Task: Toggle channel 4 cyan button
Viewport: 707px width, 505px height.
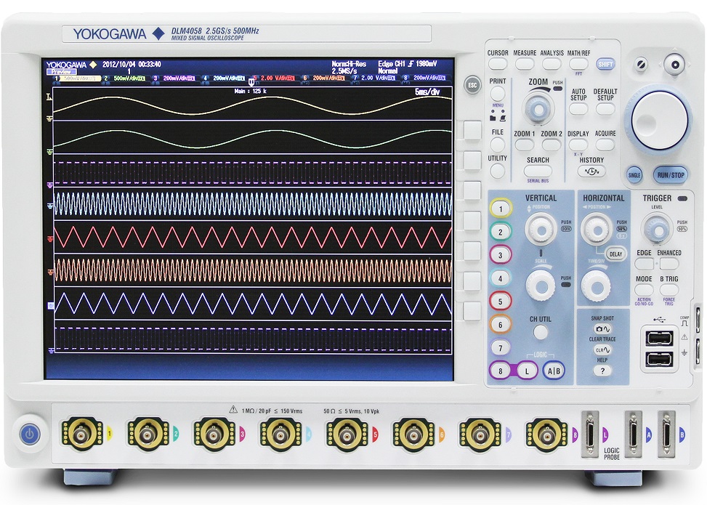Action: (x=500, y=278)
